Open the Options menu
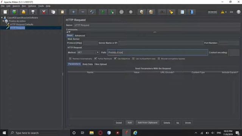242x136 pixels. click(x=32, y=6)
